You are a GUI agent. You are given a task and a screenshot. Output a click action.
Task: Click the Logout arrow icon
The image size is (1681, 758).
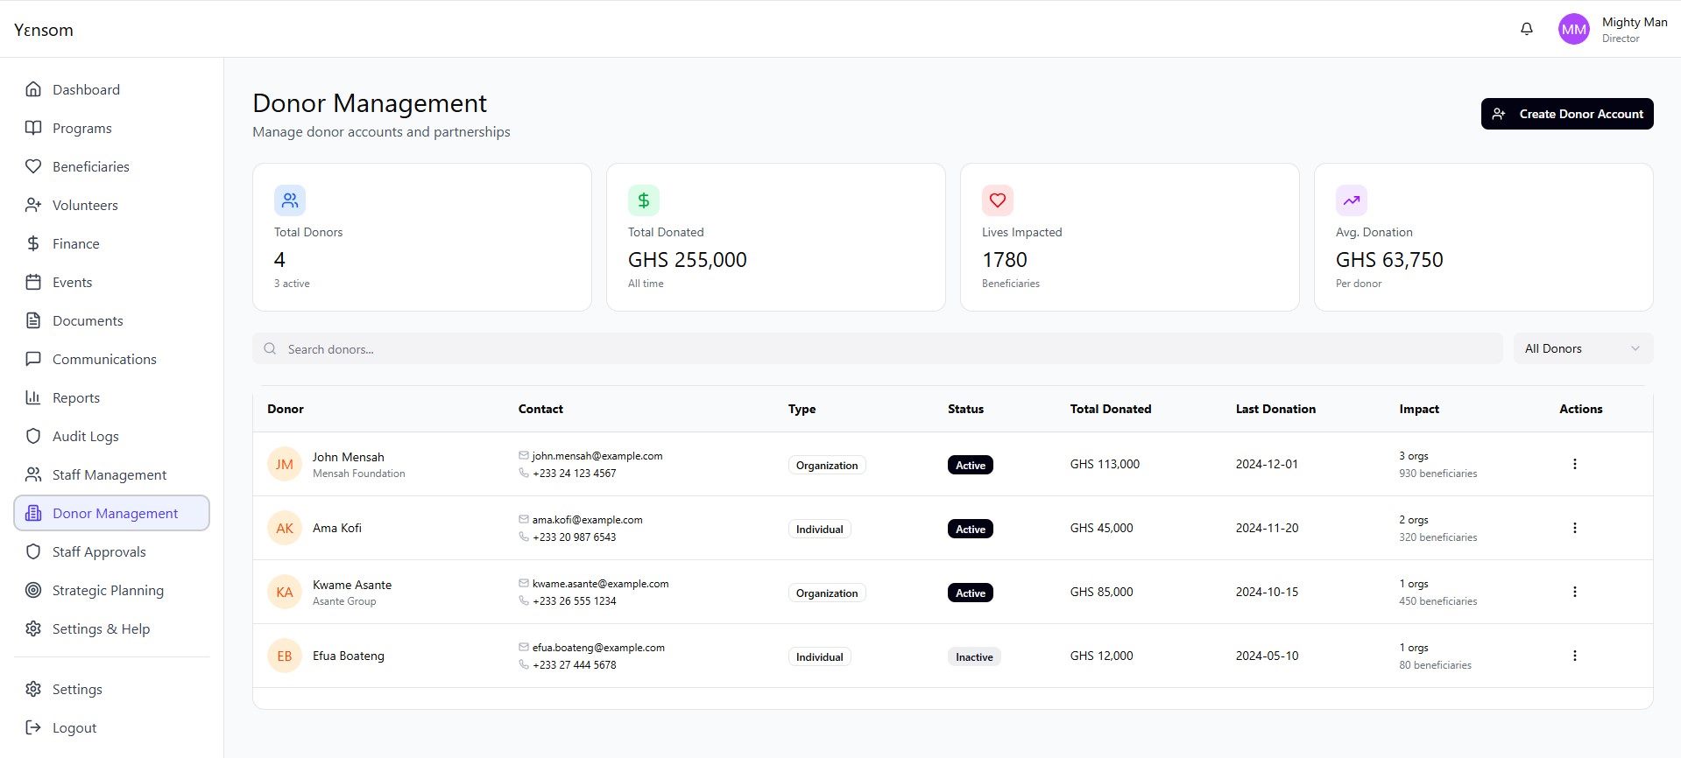pyautogui.click(x=33, y=727)
